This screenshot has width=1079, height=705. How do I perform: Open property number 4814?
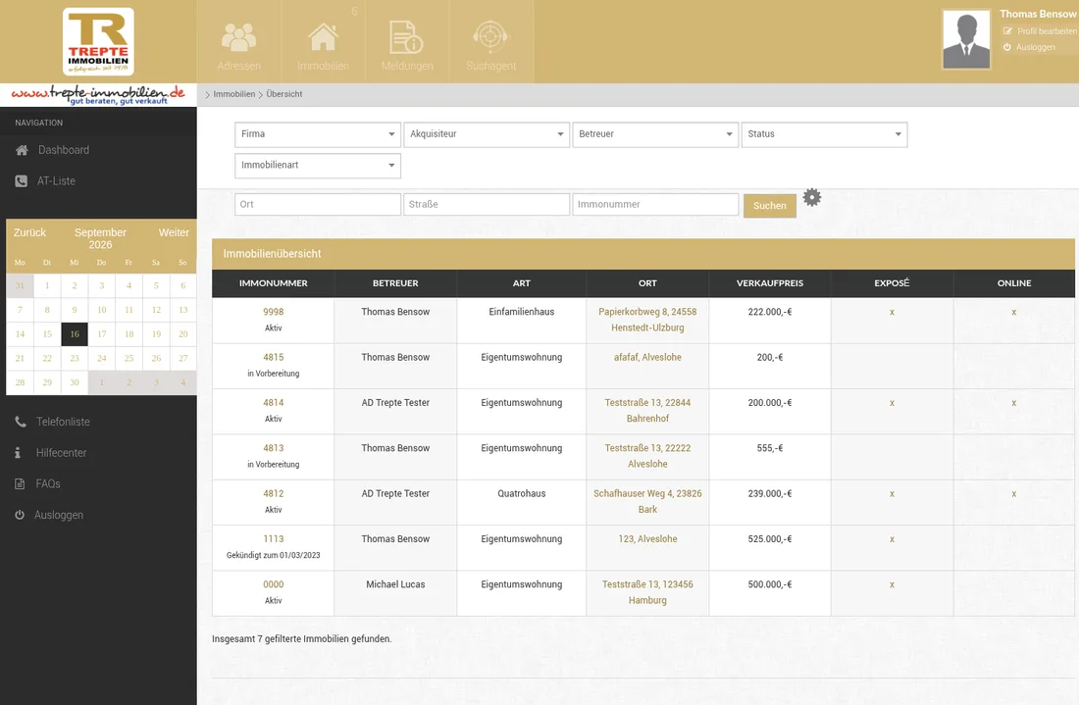(274, 402)
